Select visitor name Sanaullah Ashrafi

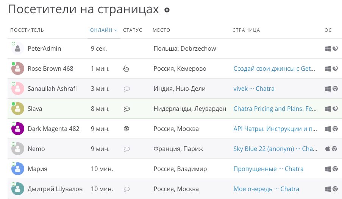52,89
